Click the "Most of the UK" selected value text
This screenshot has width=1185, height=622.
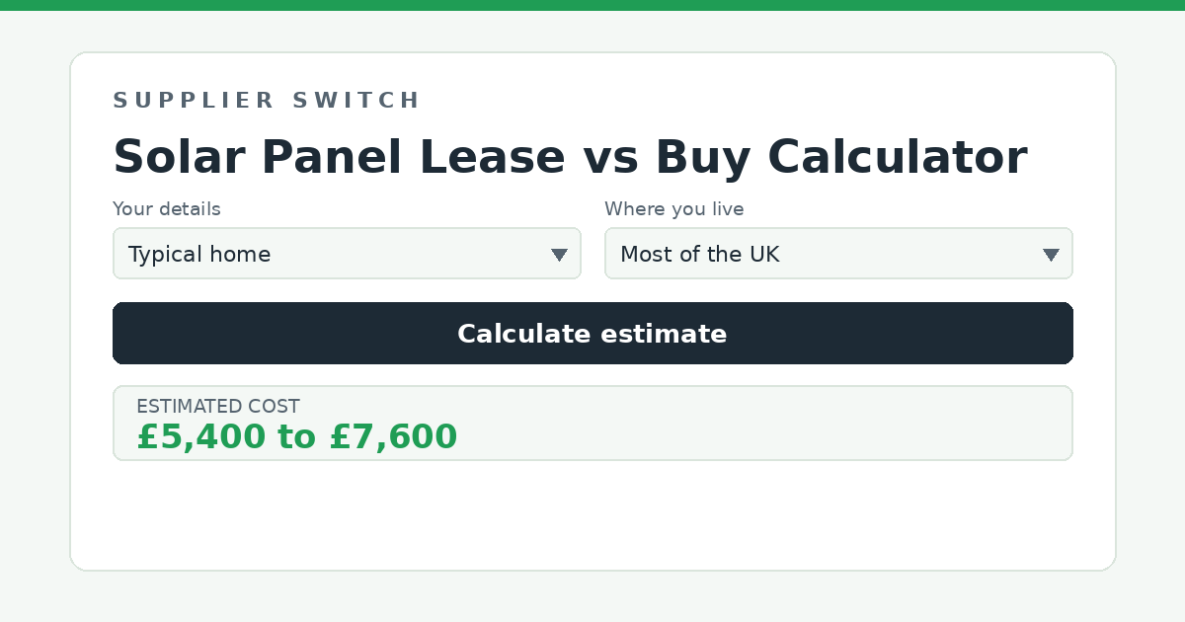click(700, 255)
